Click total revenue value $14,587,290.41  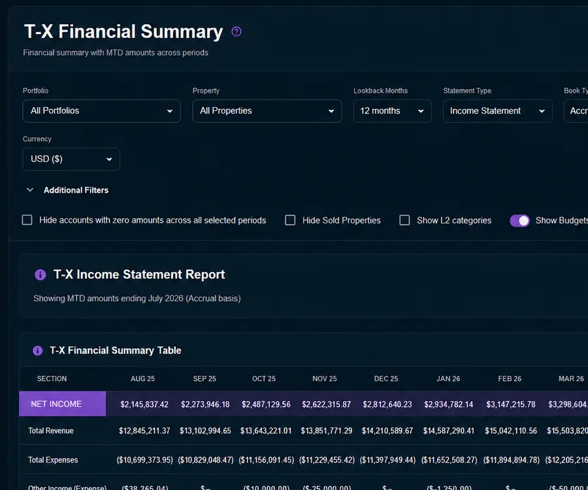[x=448, y=431]
